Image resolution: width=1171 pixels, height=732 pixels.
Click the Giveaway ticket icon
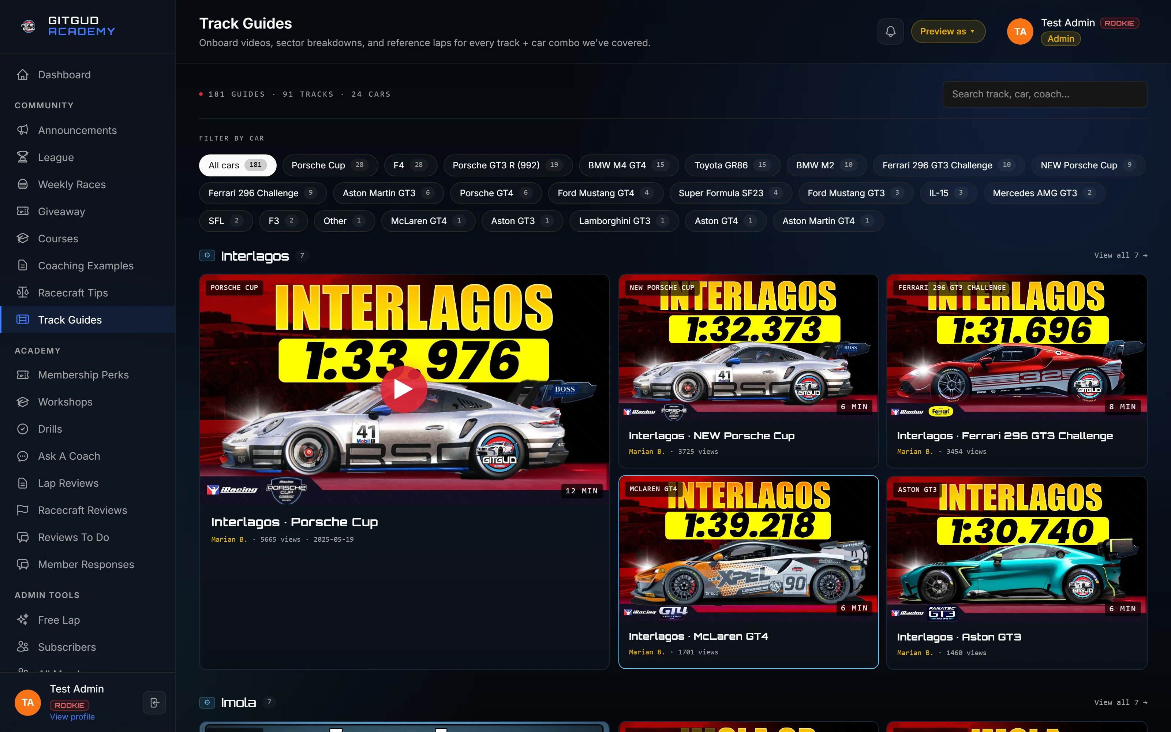click(23, 211)
